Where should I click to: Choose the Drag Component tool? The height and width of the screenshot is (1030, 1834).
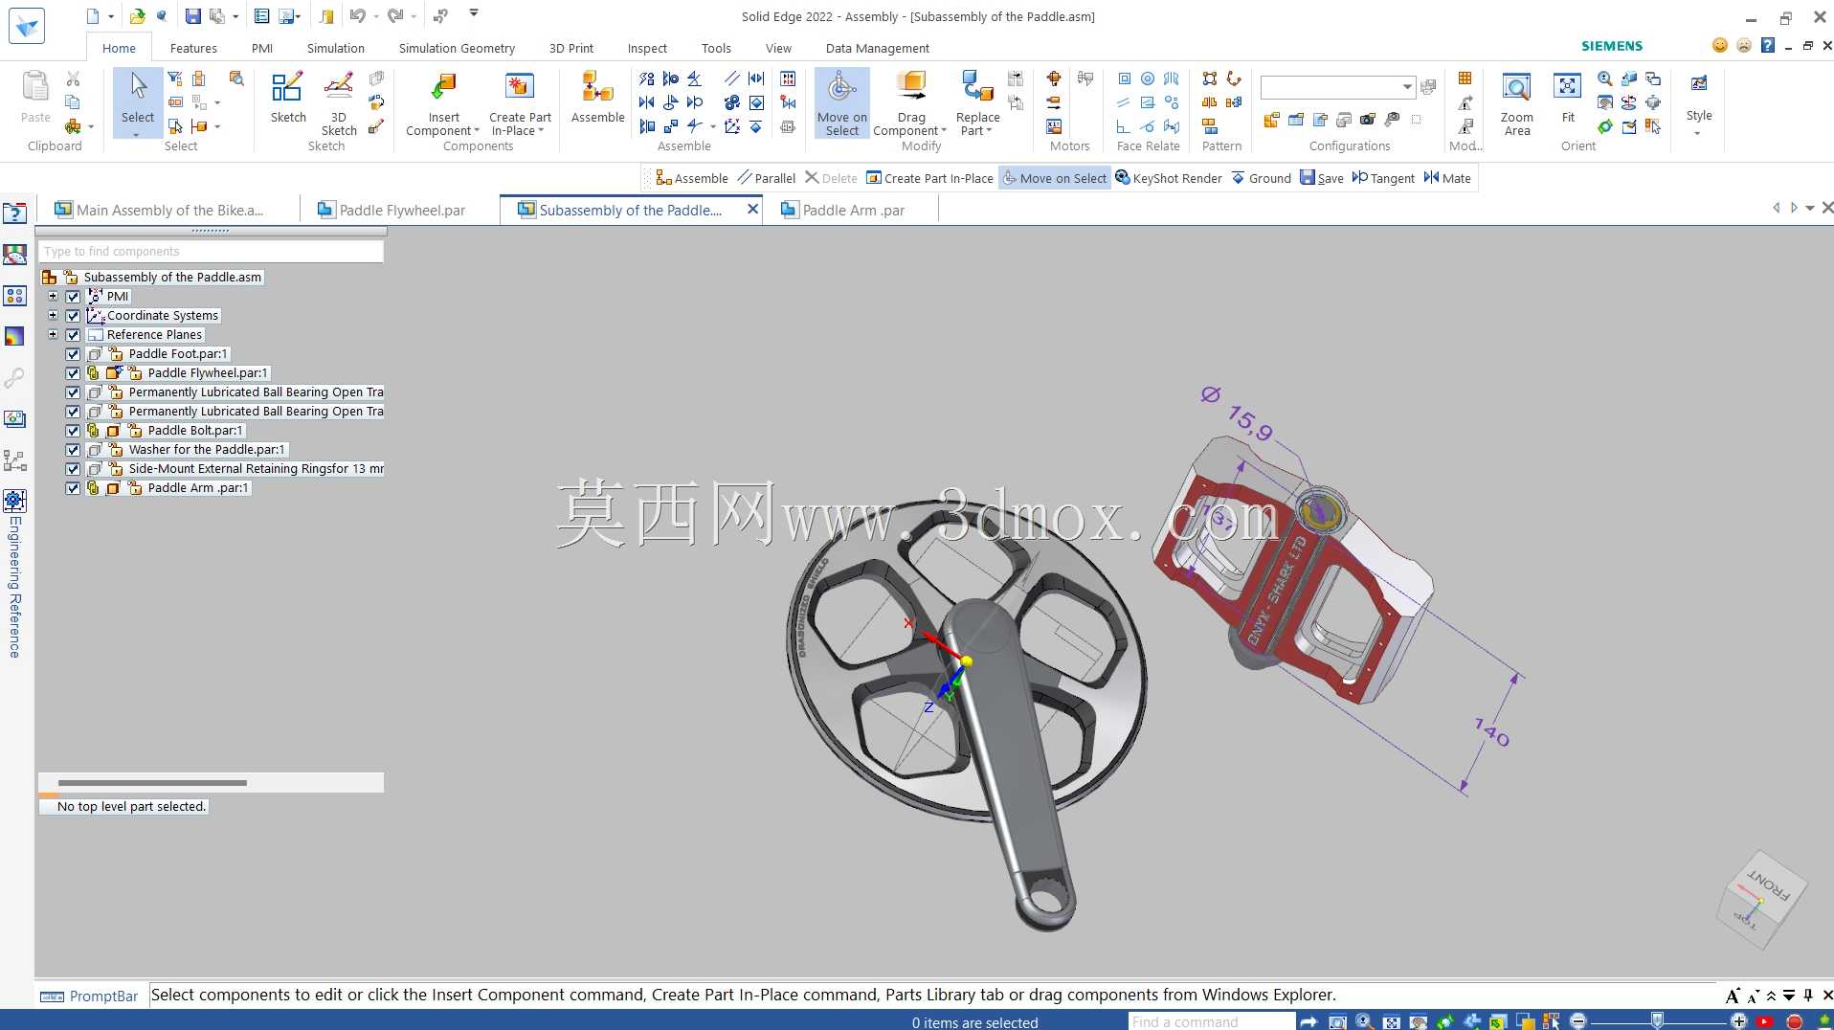[910, 103]
